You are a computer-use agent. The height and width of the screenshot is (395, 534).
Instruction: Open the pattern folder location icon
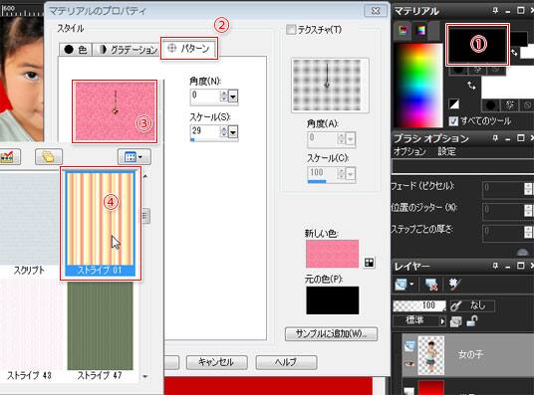[49, 156]
